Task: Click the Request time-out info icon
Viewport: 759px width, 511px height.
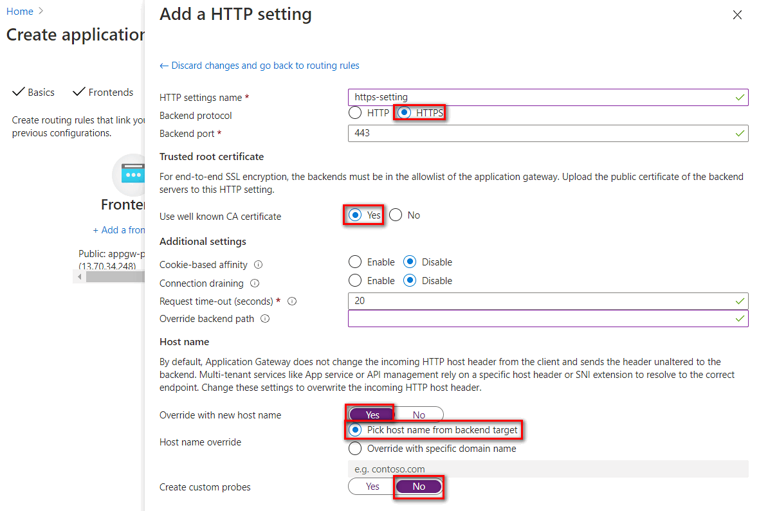Action: tap(291, 301)
